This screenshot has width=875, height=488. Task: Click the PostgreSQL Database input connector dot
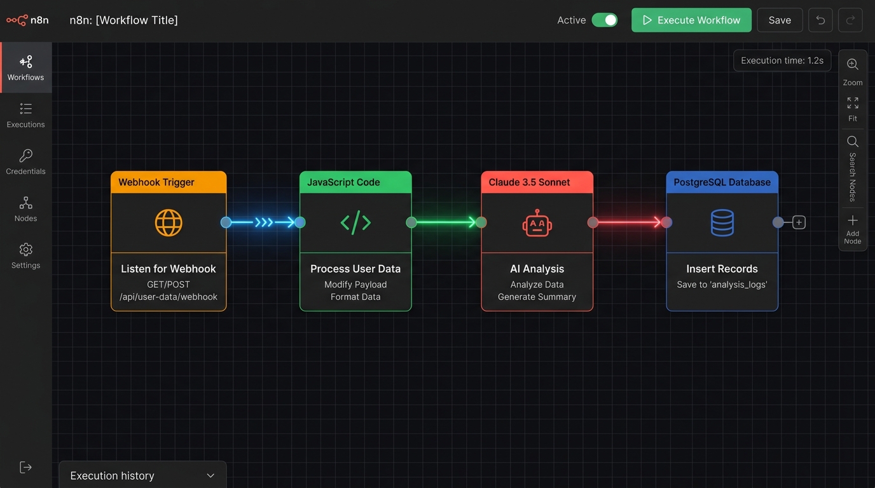[666, 222]
